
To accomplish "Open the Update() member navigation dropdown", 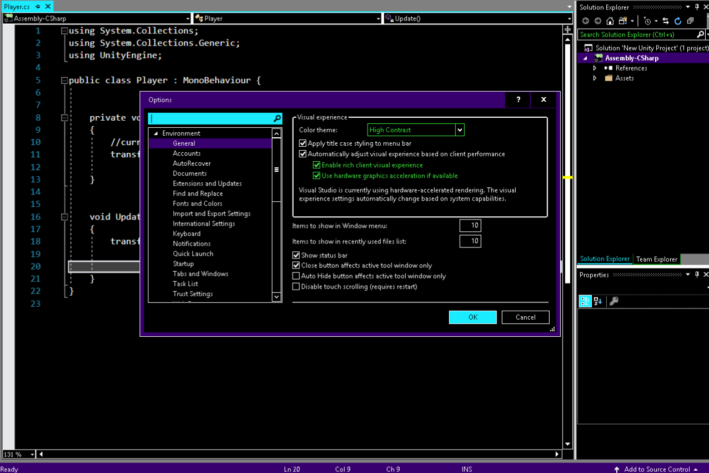I will click(570, 18).
